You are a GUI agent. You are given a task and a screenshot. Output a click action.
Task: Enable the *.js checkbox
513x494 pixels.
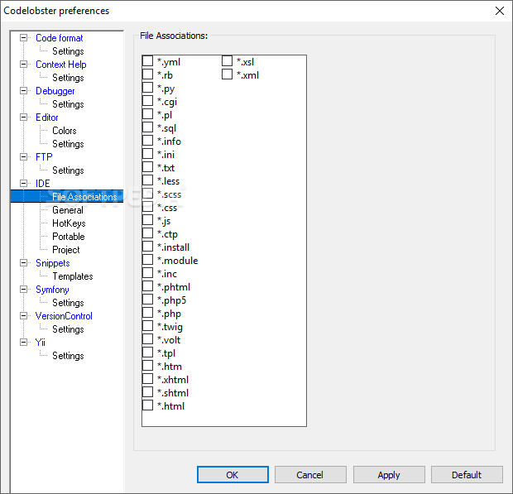click(x=147, y=220)
